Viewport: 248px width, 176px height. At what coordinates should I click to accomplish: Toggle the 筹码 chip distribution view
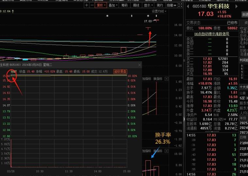(x=124, y=5)
